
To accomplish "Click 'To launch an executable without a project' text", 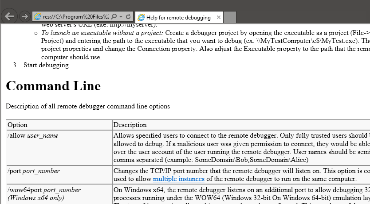I will pyautogui.click(x=102, y=33).
